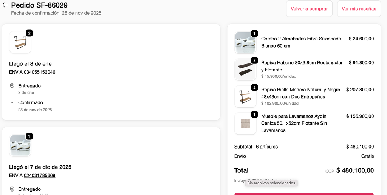Go back using the left arrow icon
This screenshot has width=387, height=195.
[x=5, y=5]
